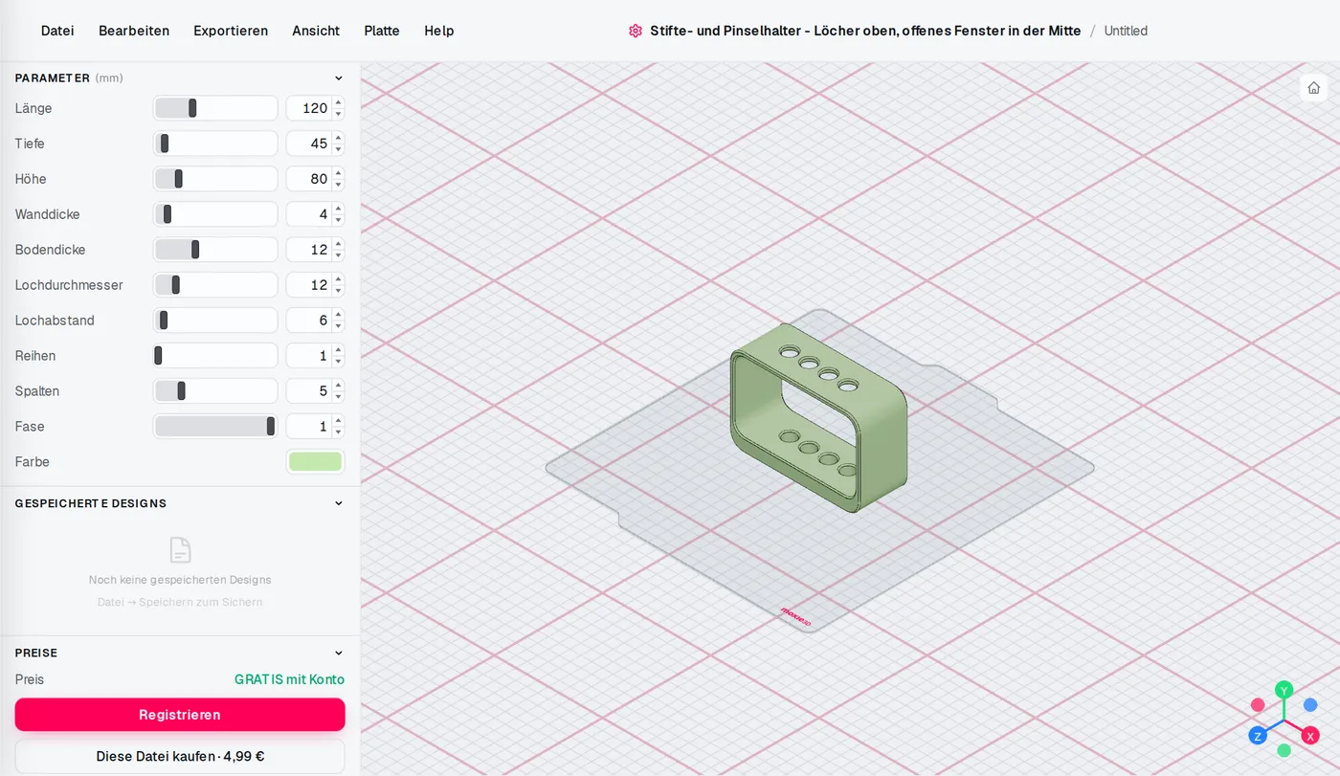Image resolution: width=1340 pixels, height=776 pixels.
Task: Collapse the Preise section
Action: pyautogui.click(x=338, y=653)
